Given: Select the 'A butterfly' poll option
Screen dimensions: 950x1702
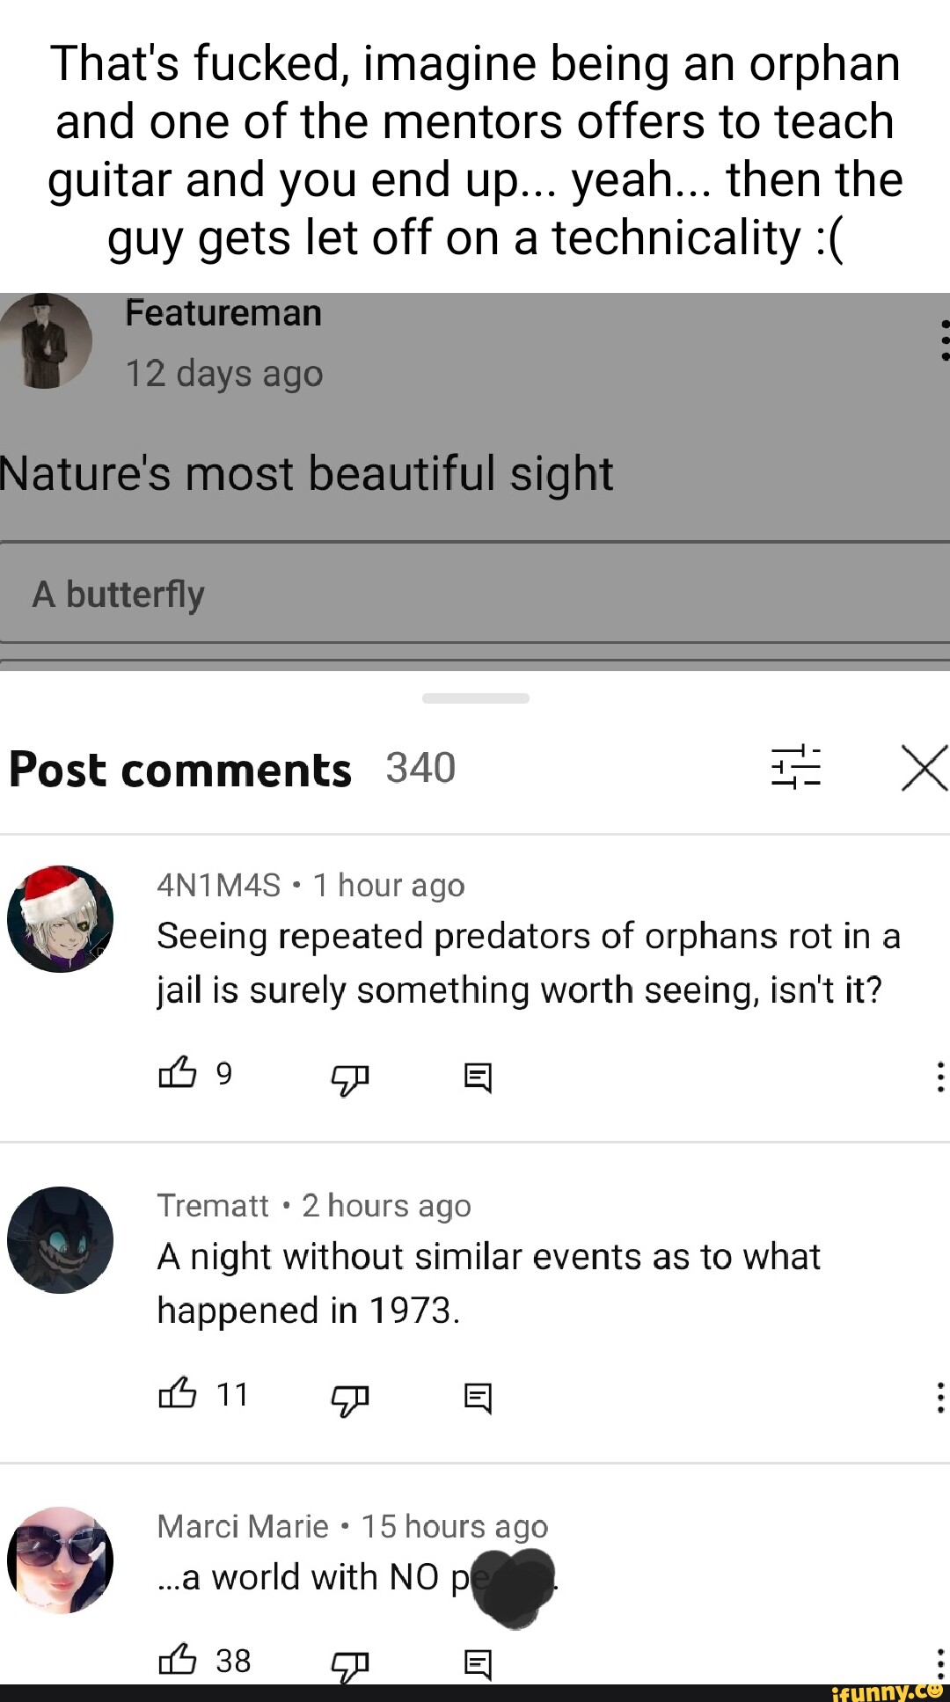Looking at the screenshot, I should point(475,593).
